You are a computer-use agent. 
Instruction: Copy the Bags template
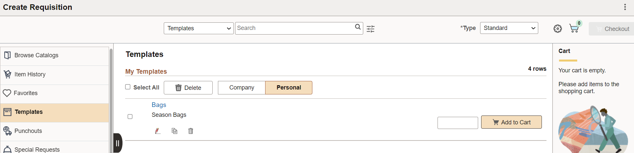(x=174, y=131)
